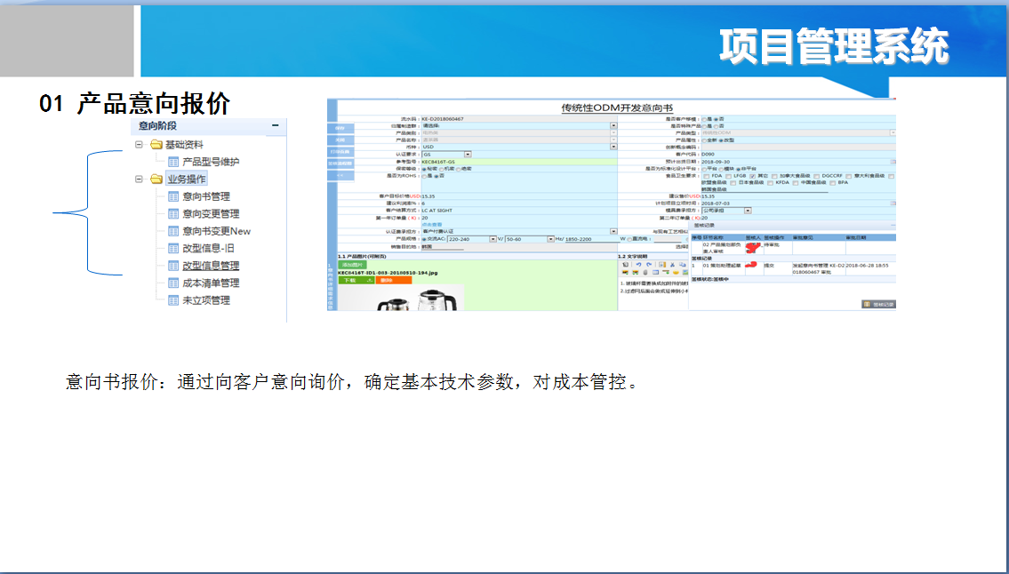This screenshot has width=1009, height=574.
Task: Check the DGCCRF checkbox
Action: tap(817, 176)
